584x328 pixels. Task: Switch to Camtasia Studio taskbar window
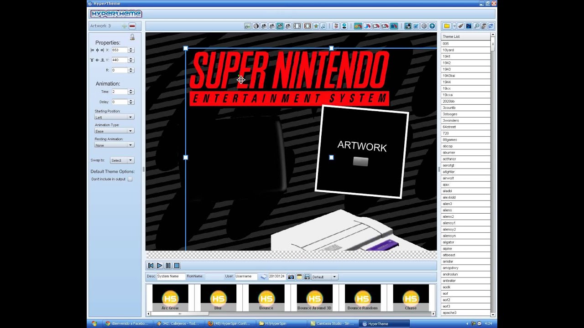pos(332,324)
